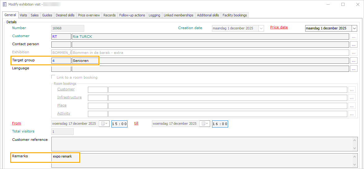Click the Price date link label

click(x=279, y=27)
